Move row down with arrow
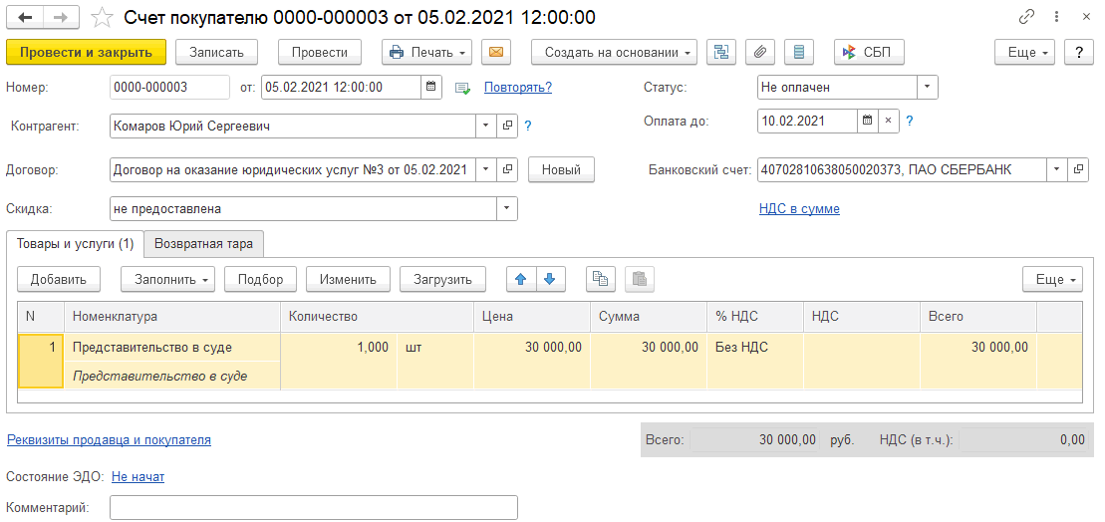The image size is (1105, 522). pos(549,280)
